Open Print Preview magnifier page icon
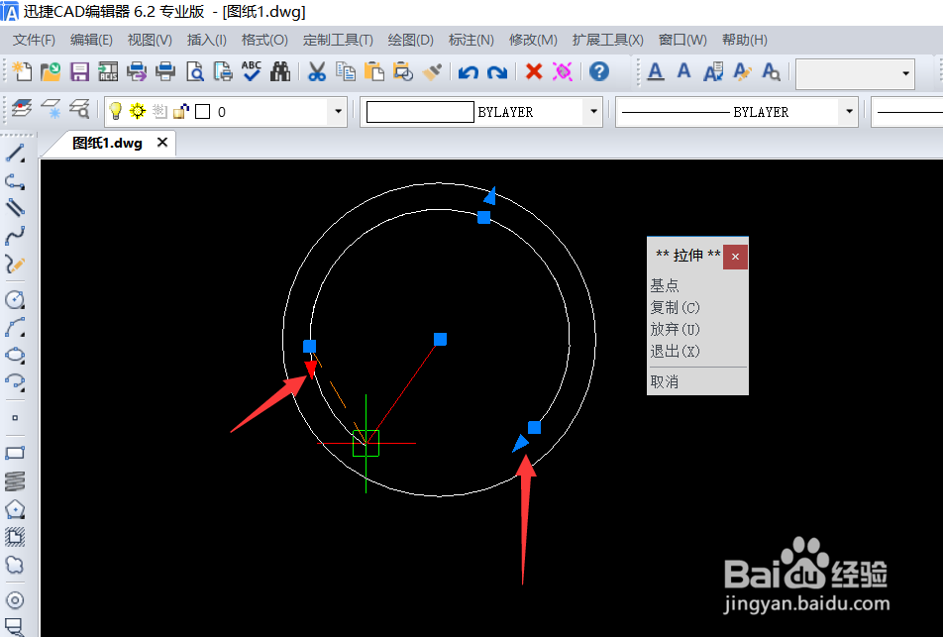The height and width of the screenshot is (637, 943). (194, 71)
